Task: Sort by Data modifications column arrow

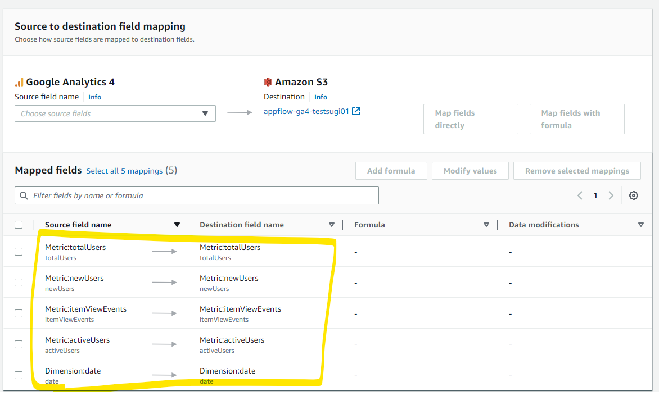Action: pos(641,225)
